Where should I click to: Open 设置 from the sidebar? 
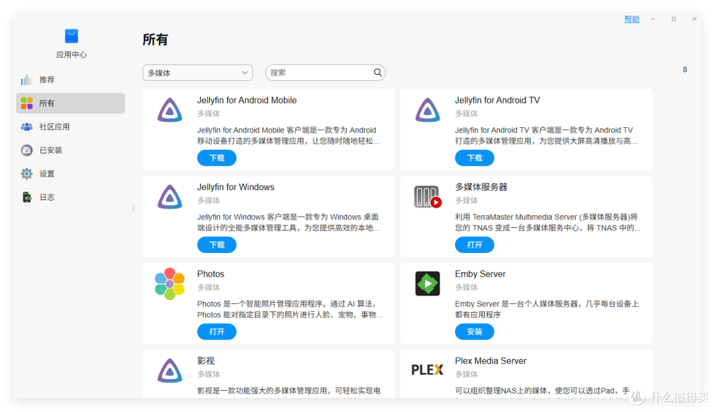pos(70,174)
